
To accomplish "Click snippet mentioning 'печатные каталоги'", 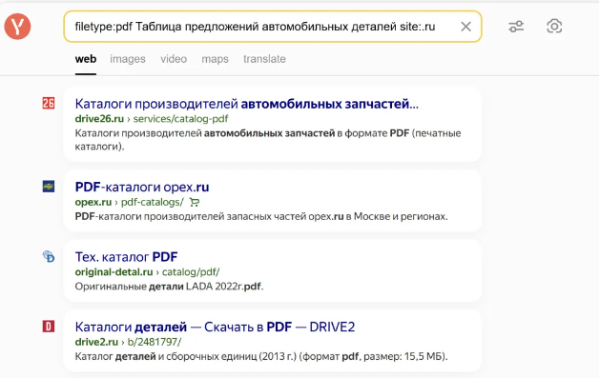I will (268, 140).
